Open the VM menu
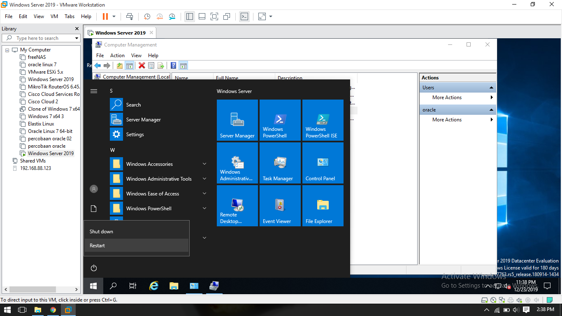 [54, 16]
